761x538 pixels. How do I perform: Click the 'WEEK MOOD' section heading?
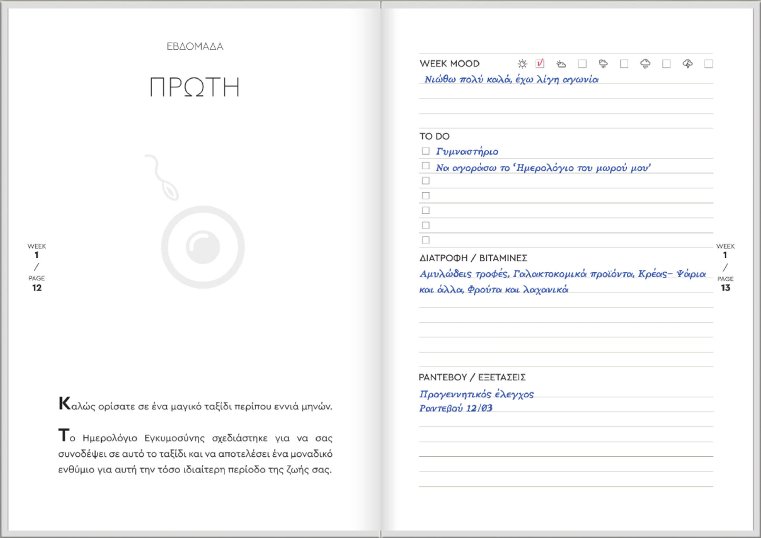(449, 64)
